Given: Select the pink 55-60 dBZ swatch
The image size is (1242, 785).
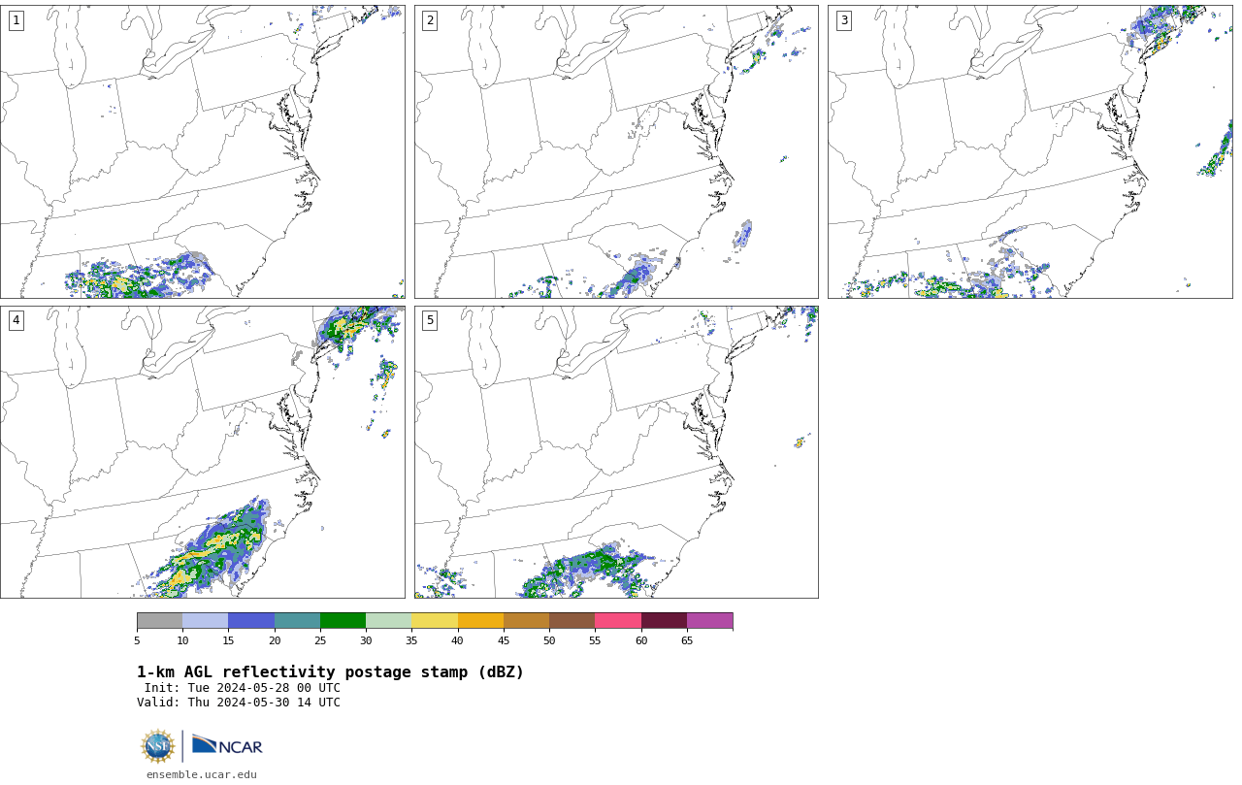Looking at the screenshot, I should (618, 621).
